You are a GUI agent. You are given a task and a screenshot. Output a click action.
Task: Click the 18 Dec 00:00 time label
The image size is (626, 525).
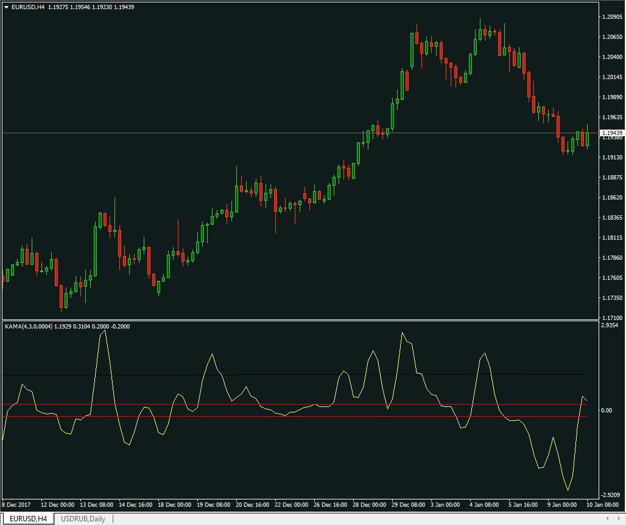pos(175,505)
